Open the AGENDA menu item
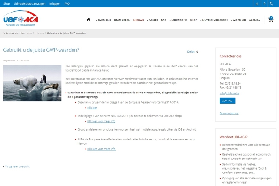This screenshot has height=186, width=279. pyautogui.click(x=254, y=20)
